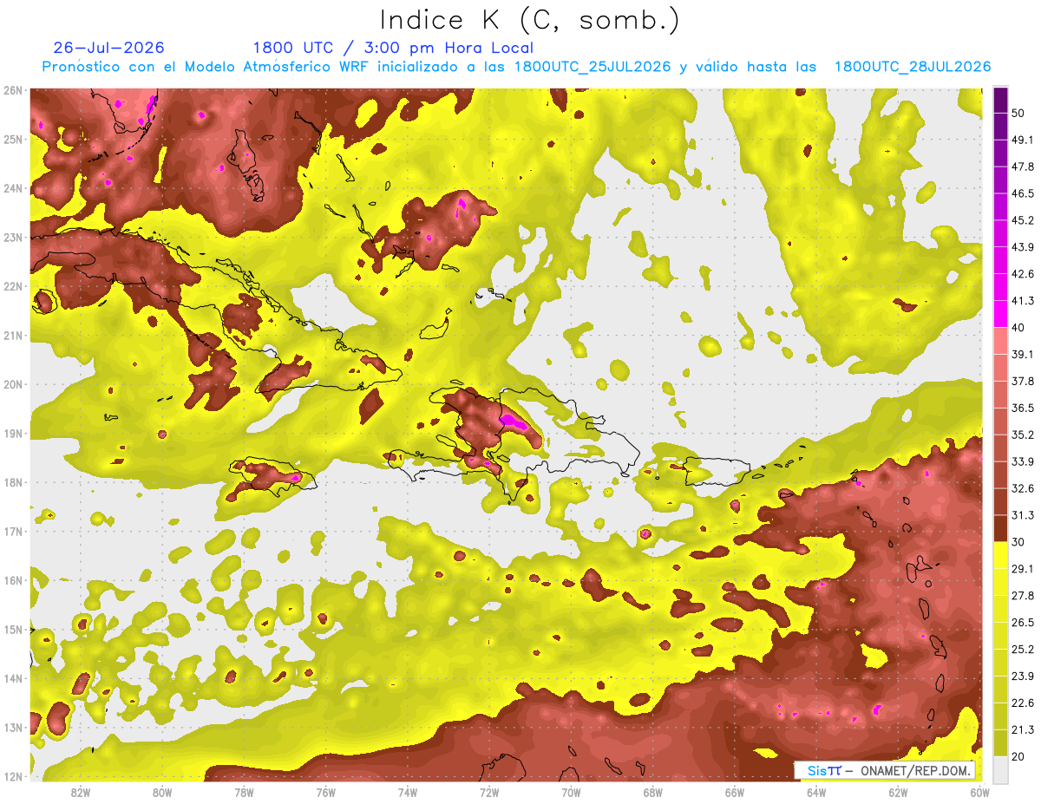Click the '22N' latitude label

12,286
